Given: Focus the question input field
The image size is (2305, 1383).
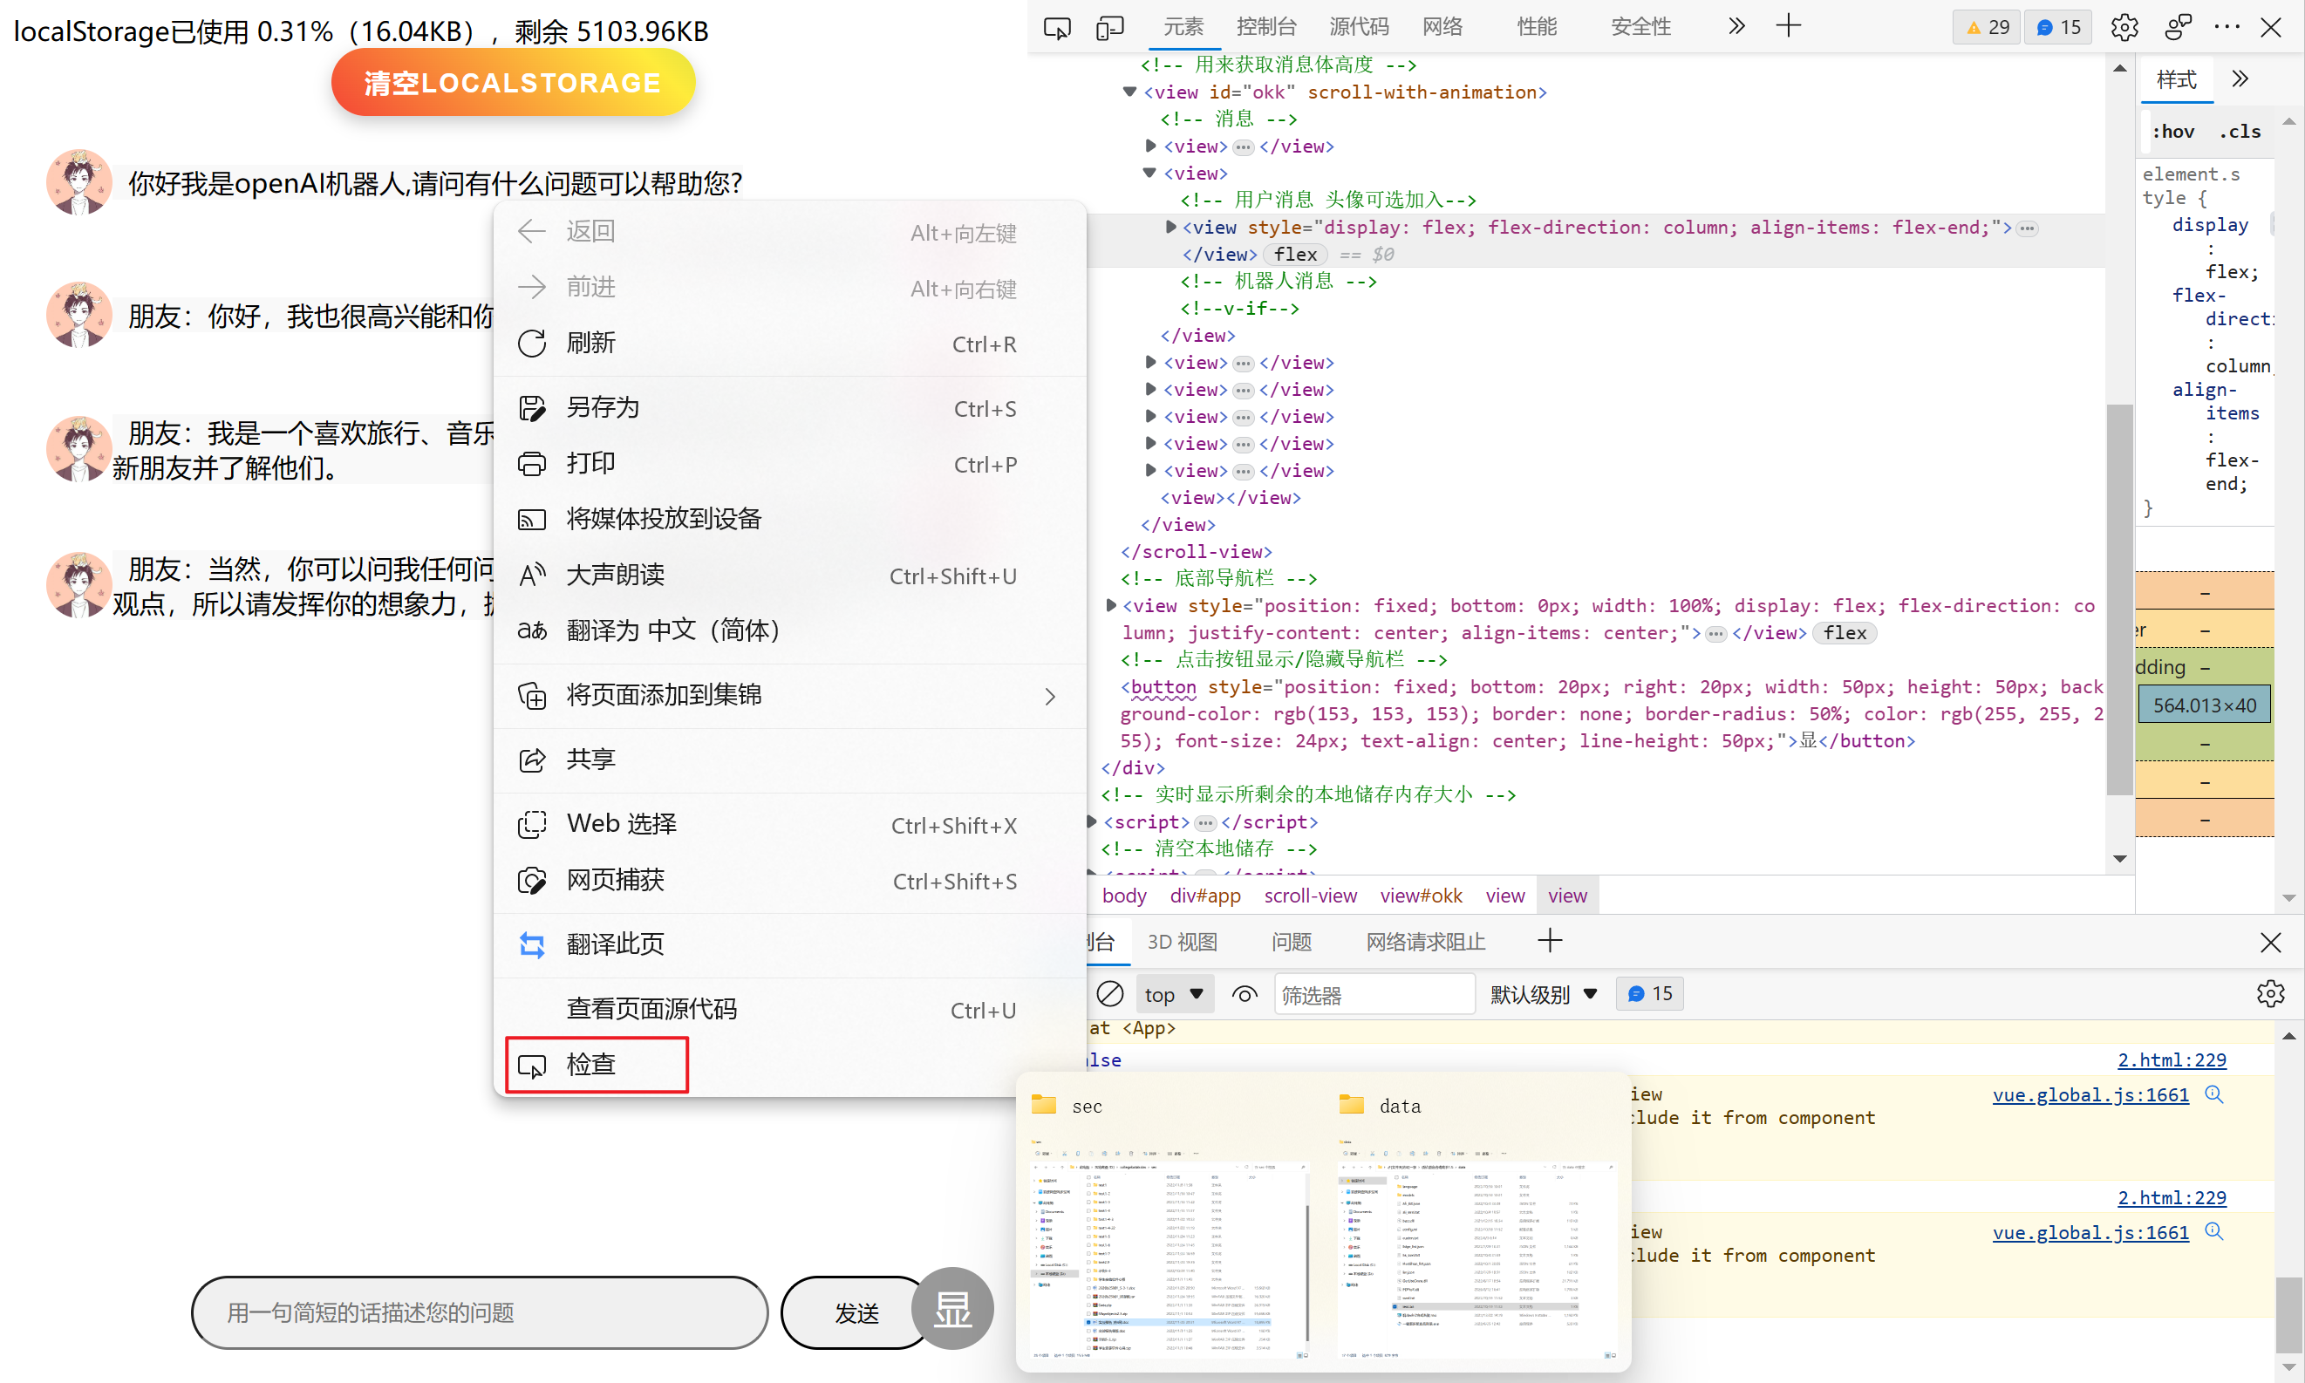Looking at the screenshot, I should point(479,1313).
